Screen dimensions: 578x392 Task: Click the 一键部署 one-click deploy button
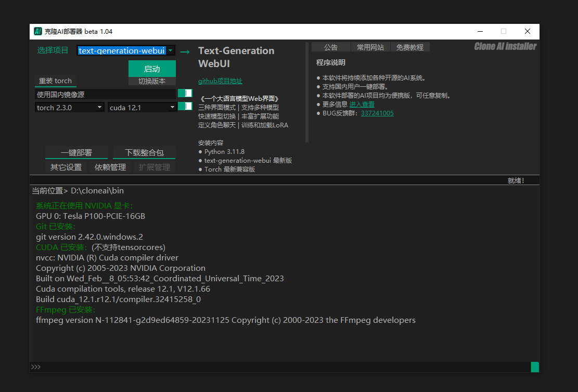click(76, 152)
